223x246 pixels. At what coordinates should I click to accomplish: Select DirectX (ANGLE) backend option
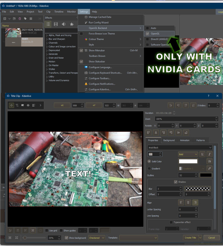click(x=159, y=39)
